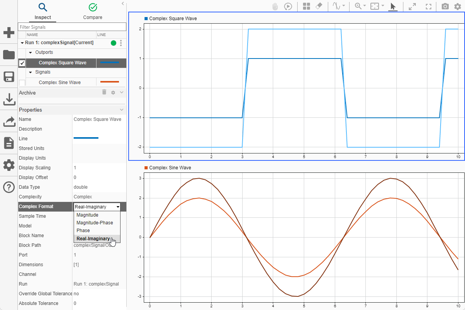Image resolution: width=465 pixels, height=310 pixels.
Task: Check the Complex Sine Wave checkbox
Action: 22,83
